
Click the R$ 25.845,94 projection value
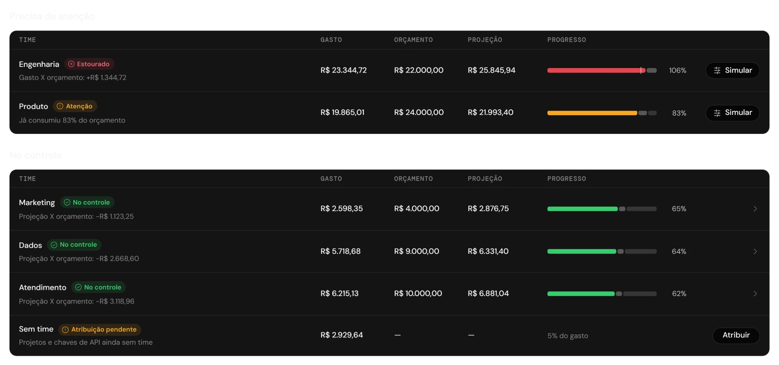coord(492,70)
